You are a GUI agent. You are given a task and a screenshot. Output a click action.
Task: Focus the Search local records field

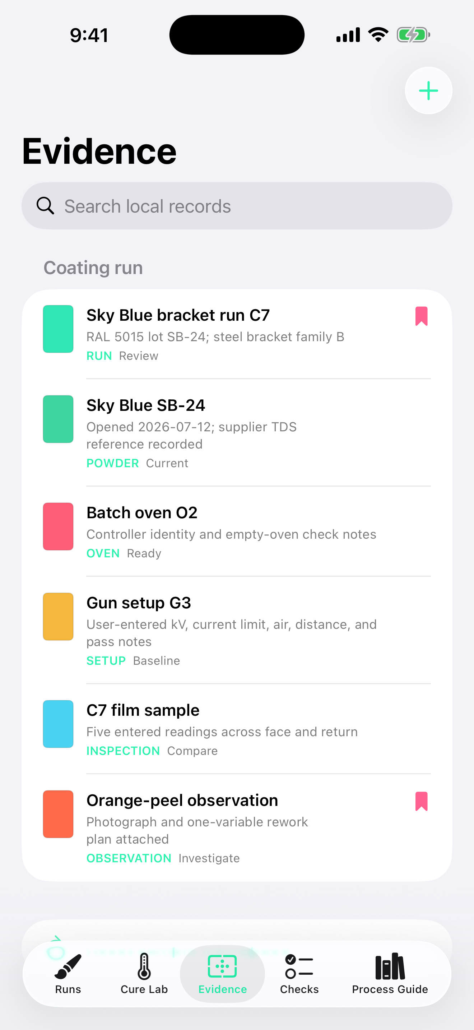click(237, 206)
